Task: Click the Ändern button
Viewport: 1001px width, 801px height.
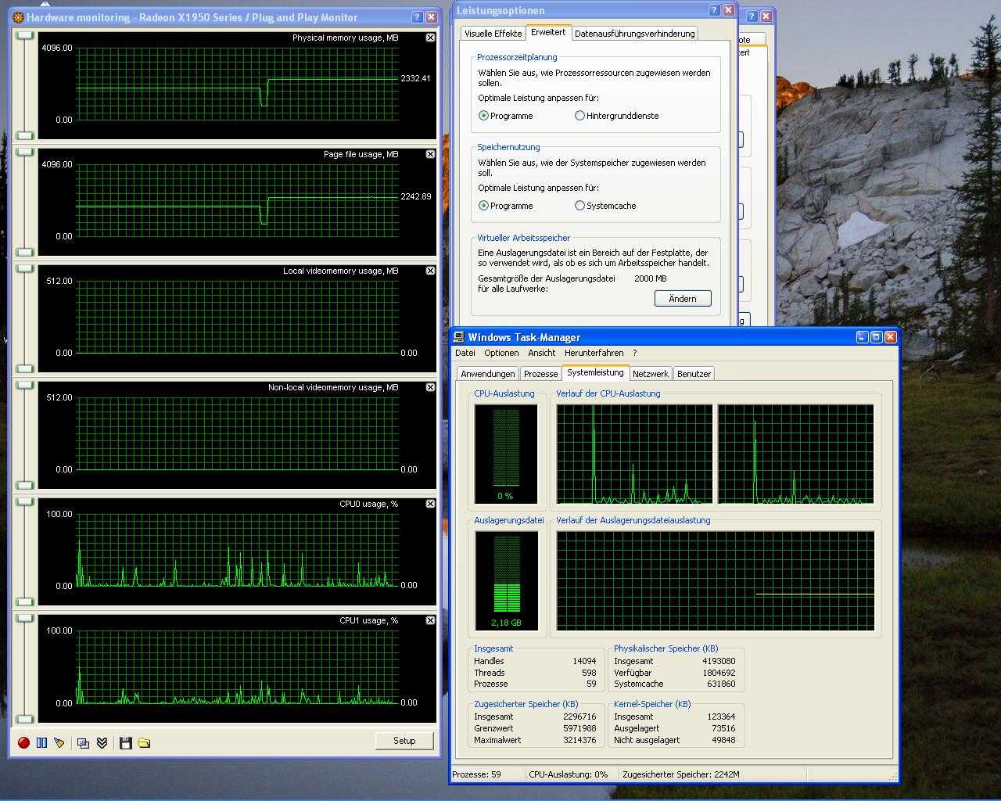Action: [x=683, y=299]
